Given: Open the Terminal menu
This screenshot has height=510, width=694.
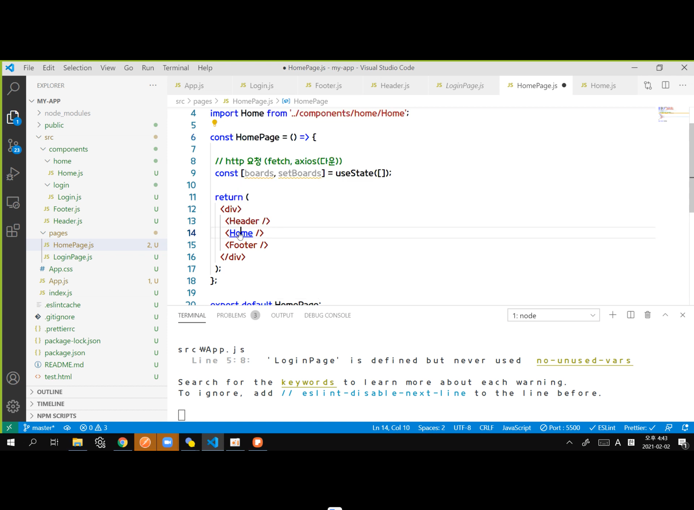Looking at the screenshot, I should click(x=176, y=68).
